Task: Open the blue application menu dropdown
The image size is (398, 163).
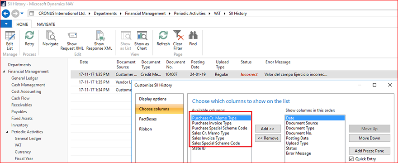Action: (x=6, y=24)
